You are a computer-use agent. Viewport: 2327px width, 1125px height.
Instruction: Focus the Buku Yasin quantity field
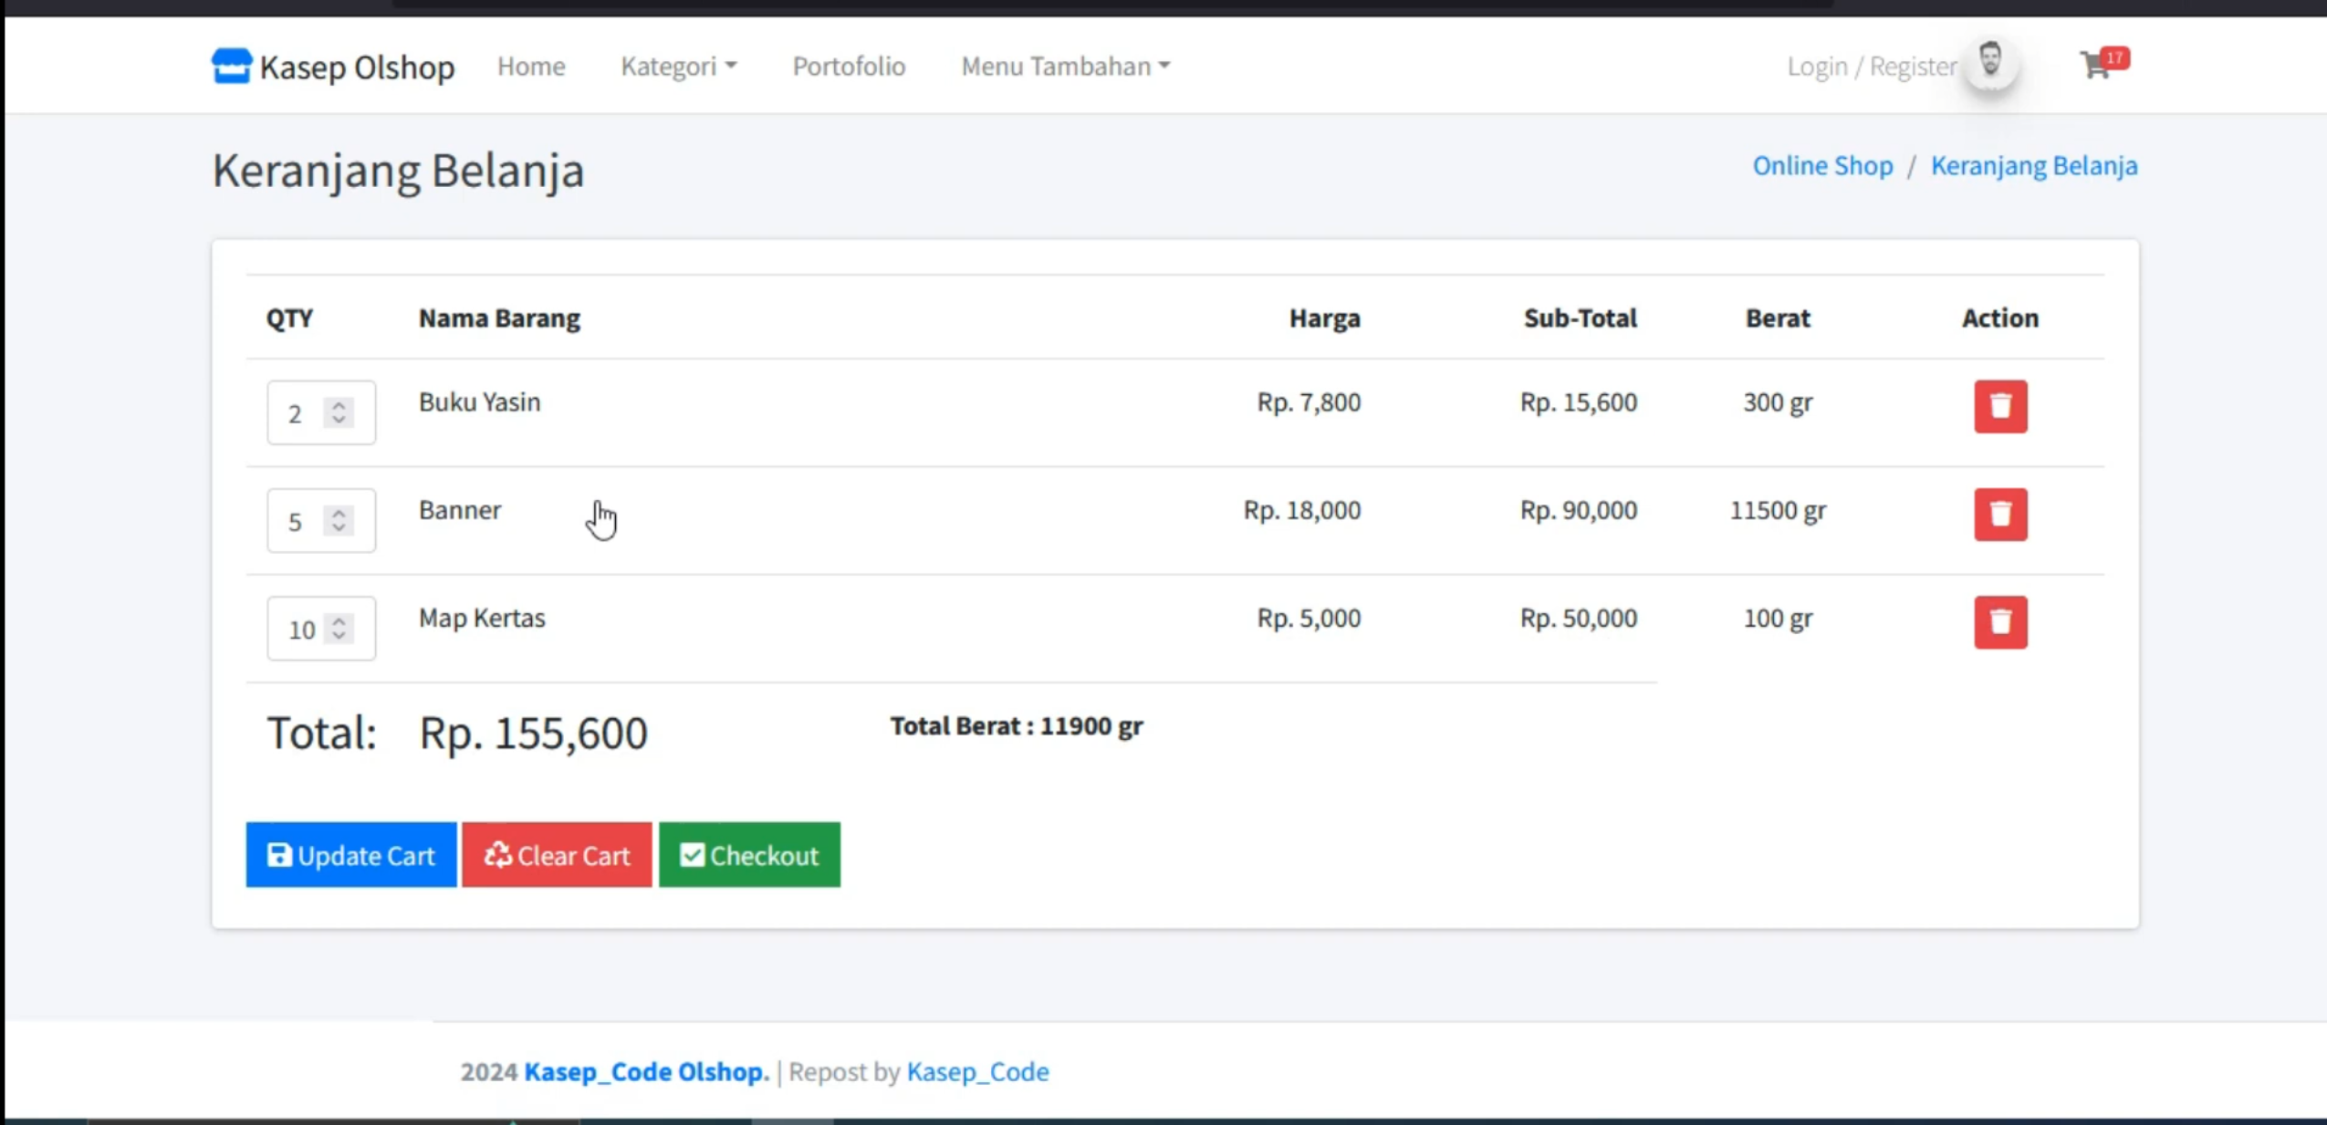tap(320, 412)
